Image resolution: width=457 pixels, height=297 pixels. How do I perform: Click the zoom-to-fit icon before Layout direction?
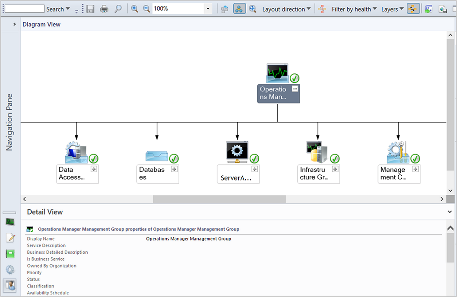252,9
